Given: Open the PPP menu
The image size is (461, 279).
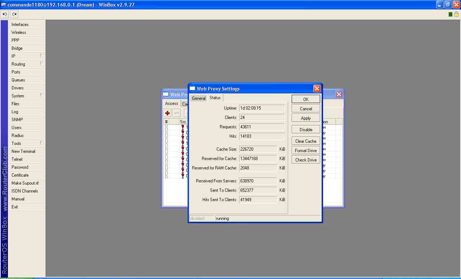Looking at the screenshot, I should (26, 40).
